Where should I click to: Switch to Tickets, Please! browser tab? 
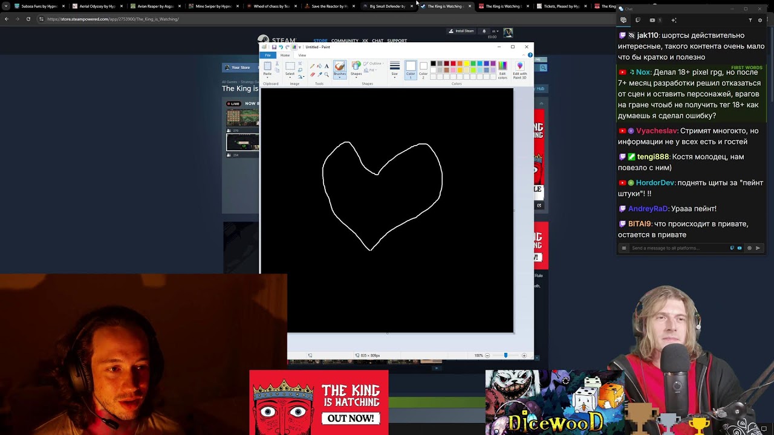561,6
